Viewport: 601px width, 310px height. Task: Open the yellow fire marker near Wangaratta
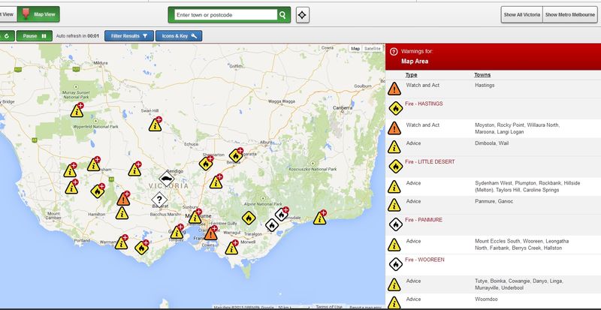point(236,155)
